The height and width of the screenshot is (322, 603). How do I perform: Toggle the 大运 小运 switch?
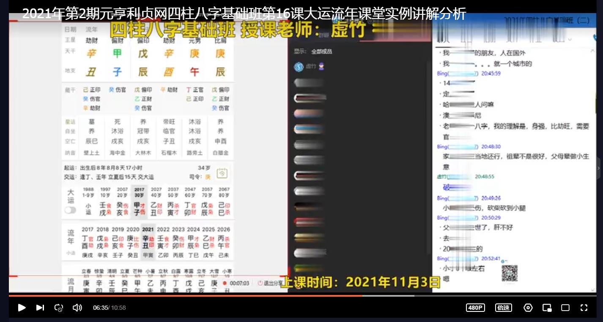tap(70, 210)
